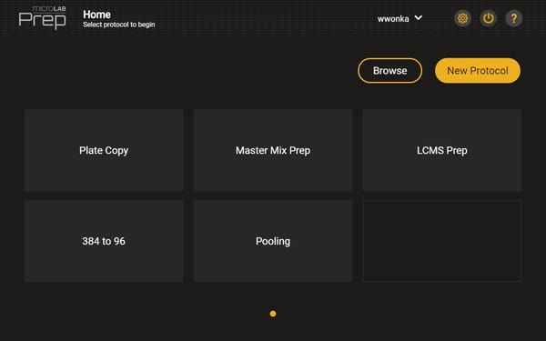546x341 pixels.
Task: Click the Microlab Prep logo
Action: [42, 17]
